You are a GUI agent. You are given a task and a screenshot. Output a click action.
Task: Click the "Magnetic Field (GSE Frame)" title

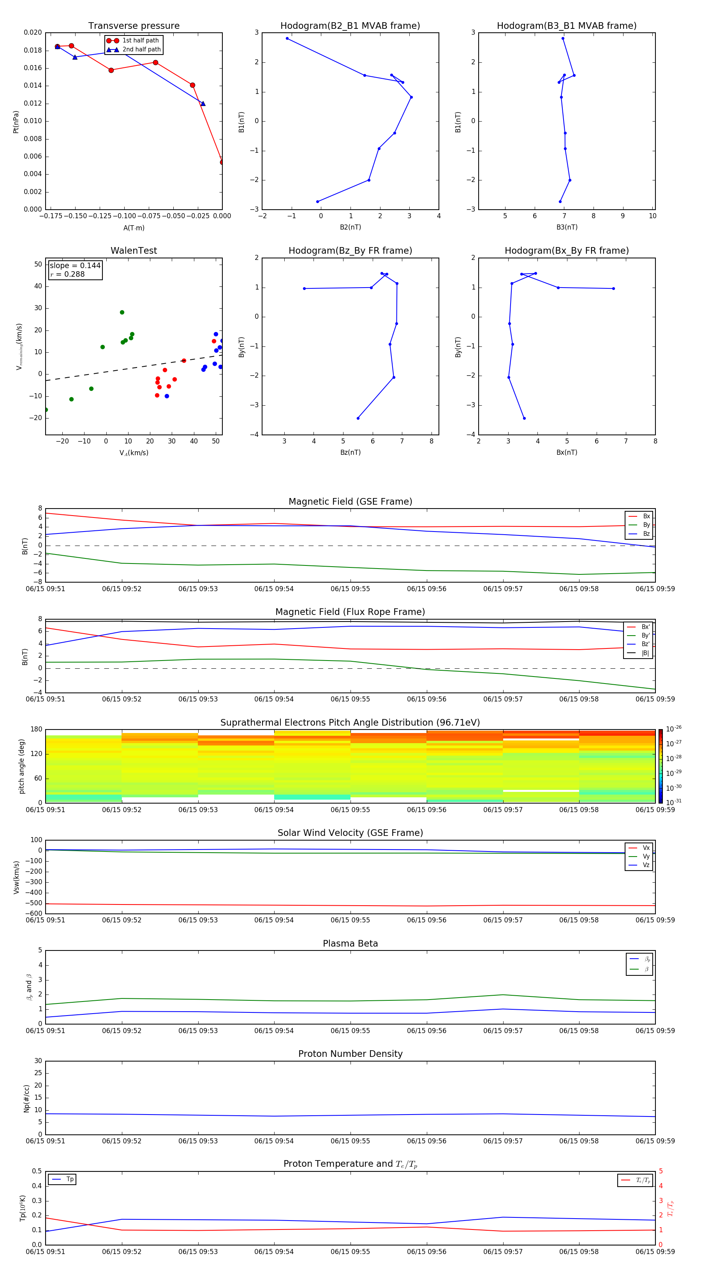tap(350, 502)
